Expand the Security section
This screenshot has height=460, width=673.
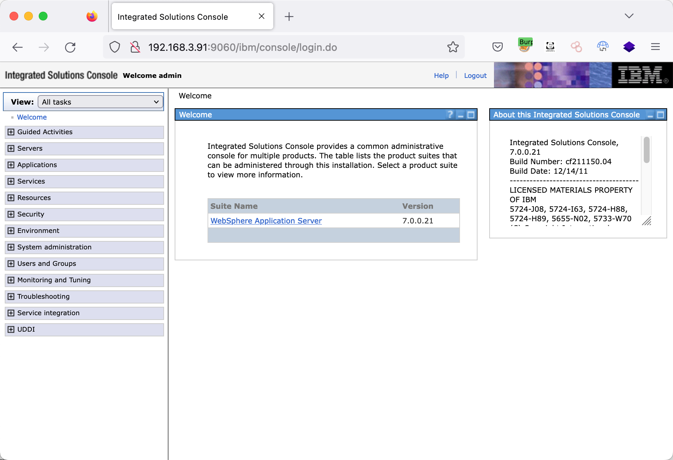pos(11,214)
